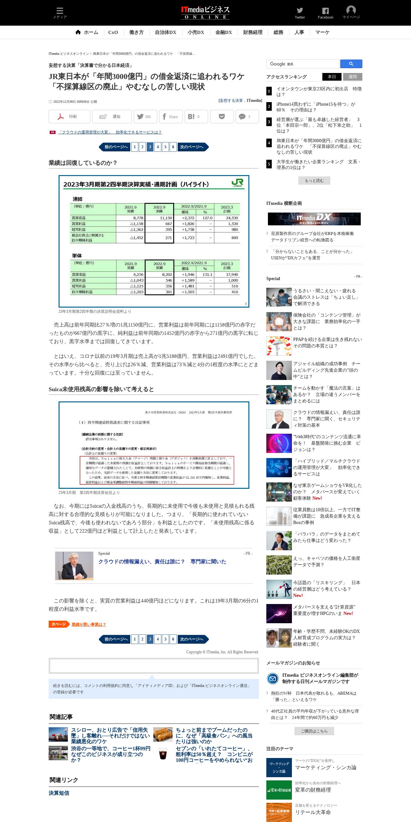Select the 小売DX navigation item
The height and width of the screenshot is (822, 411).
(x=196, y=32)
